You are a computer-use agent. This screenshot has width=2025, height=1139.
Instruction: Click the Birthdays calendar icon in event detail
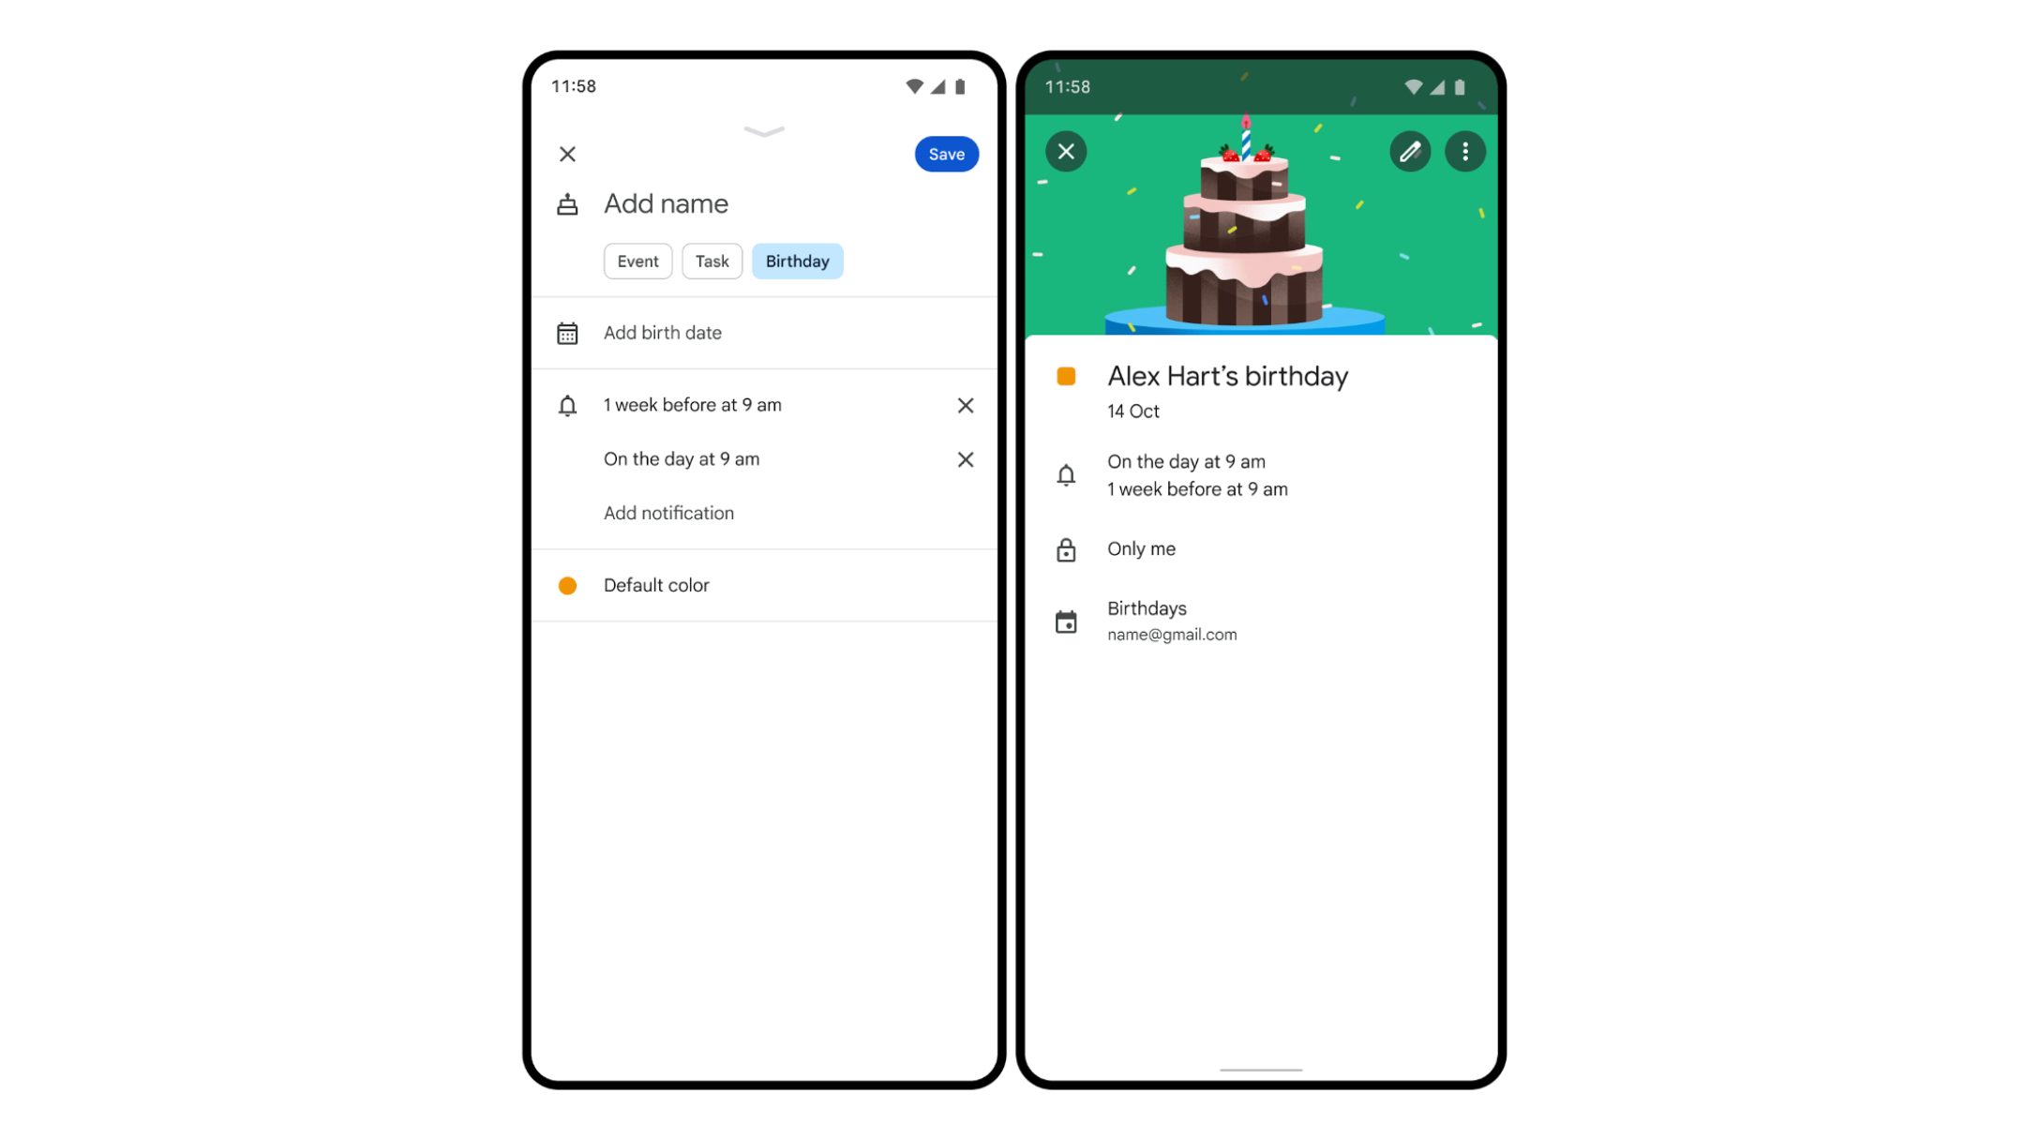point(1067,621)
